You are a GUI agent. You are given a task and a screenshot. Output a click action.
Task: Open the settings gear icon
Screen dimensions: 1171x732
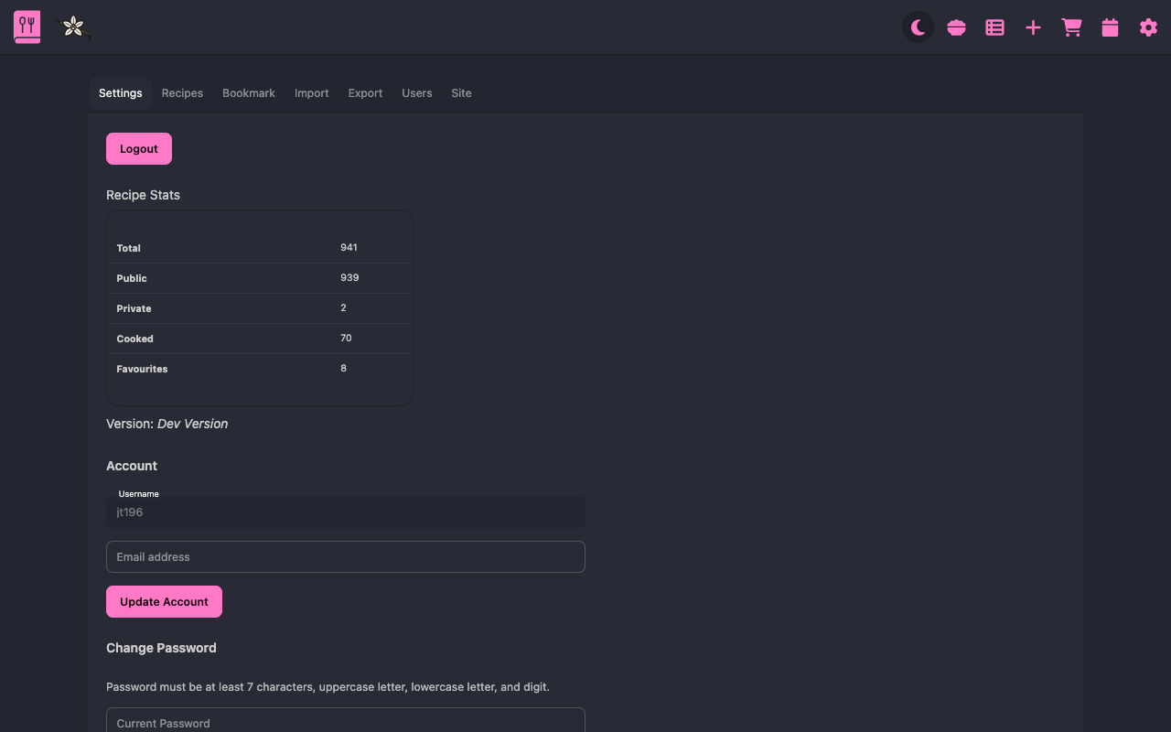pyautogui.click(x=1149, y=27)
